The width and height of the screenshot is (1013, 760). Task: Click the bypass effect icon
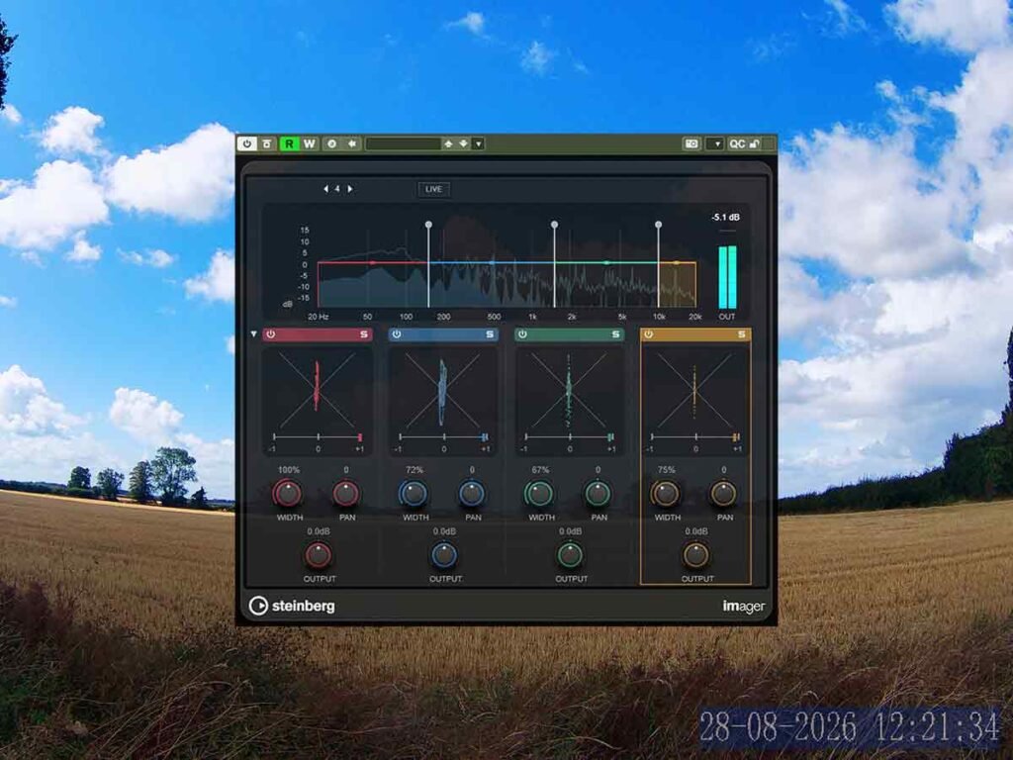pyautogui.click(x=267, y=143)
